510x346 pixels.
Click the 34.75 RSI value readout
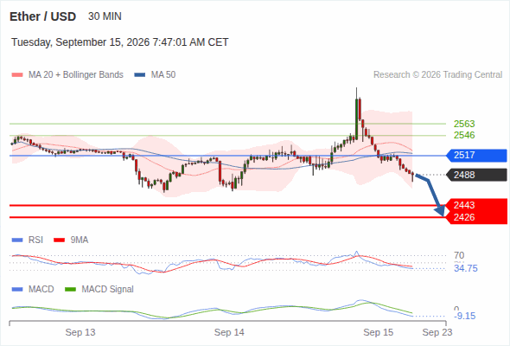[465, 268]
